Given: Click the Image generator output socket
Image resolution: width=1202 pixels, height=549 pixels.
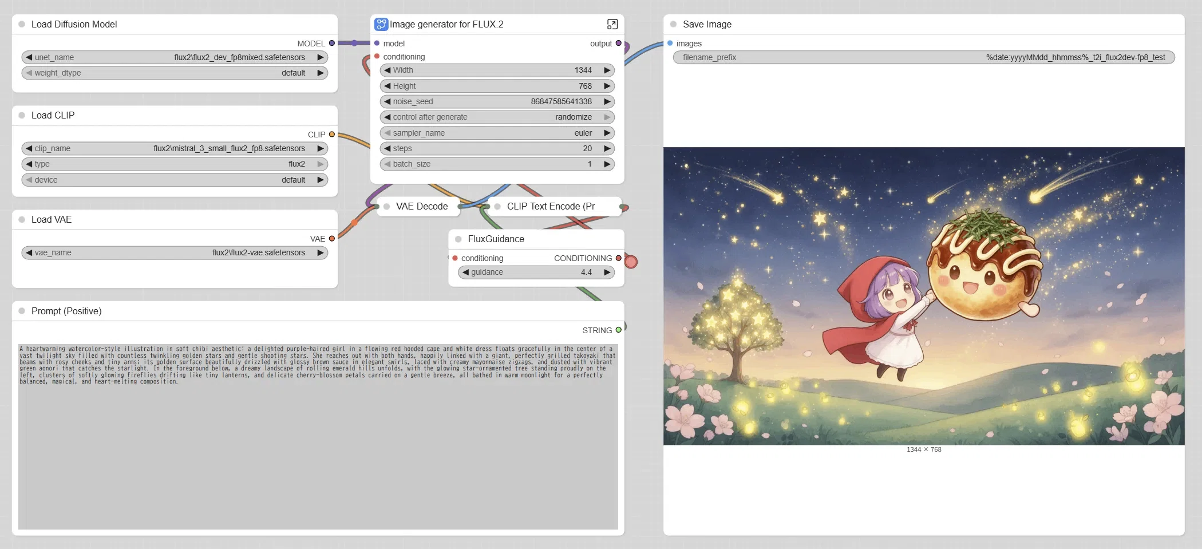Looking at the screenshot, I should point(619,43).
